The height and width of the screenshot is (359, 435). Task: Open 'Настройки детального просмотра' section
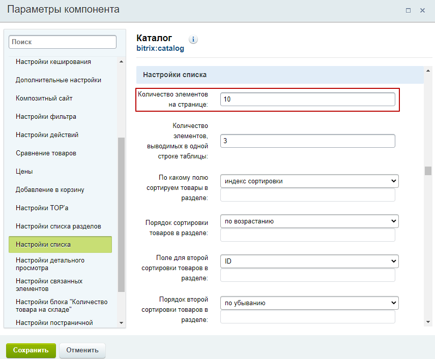click(50, 264)
